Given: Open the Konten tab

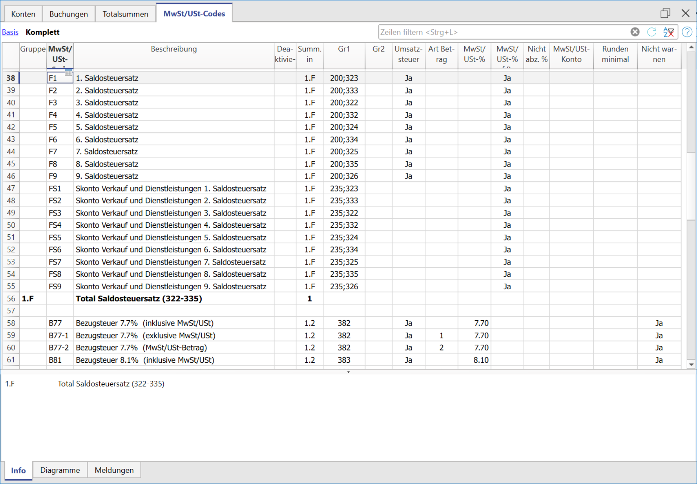Looking at the screenshot, I should point(23,14).
